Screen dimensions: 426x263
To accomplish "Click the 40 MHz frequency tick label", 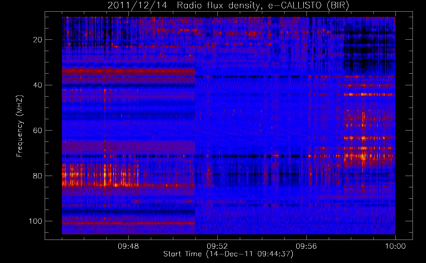I will pos(38,85).
